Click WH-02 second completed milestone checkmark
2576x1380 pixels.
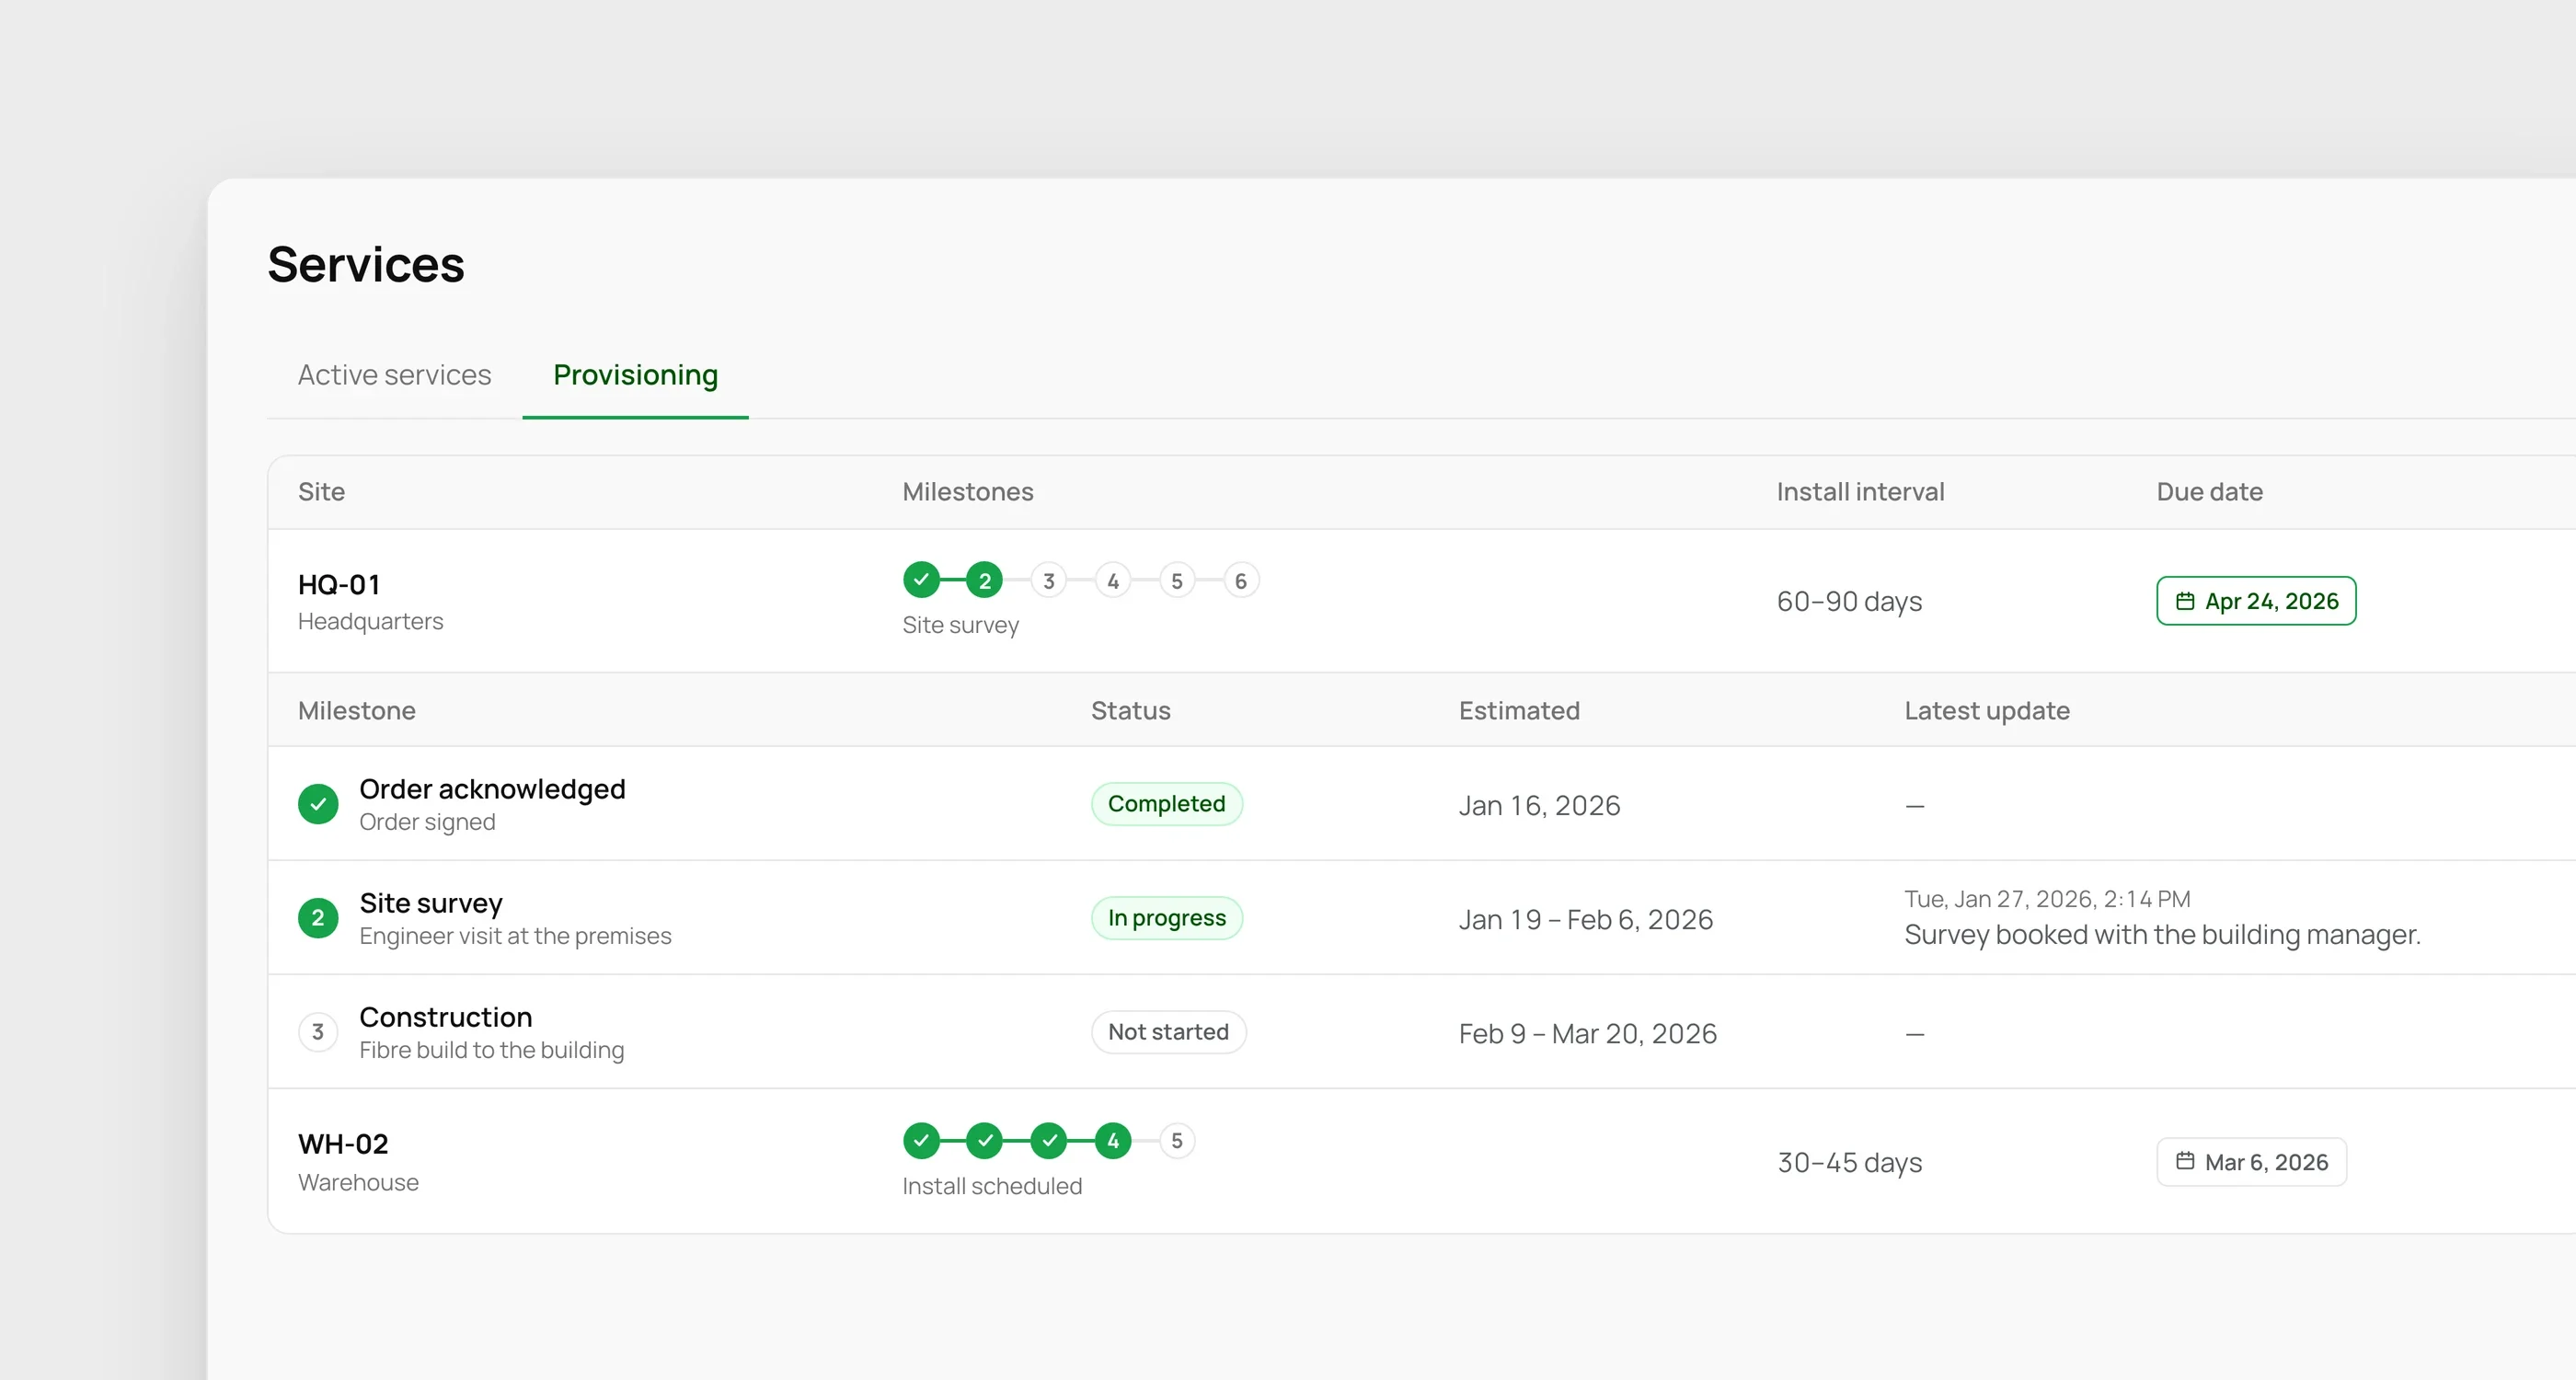[985, 1140]
